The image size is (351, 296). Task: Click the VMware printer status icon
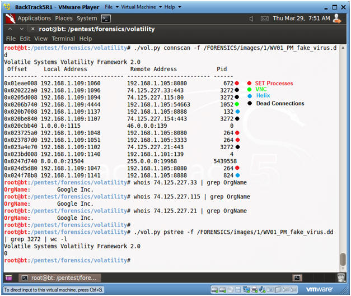point(254,290)
